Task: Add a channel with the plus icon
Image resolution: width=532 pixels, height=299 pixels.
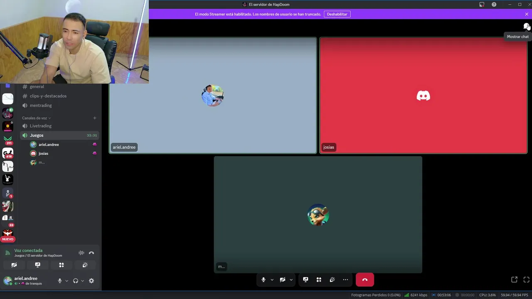Action: (95, 118)
